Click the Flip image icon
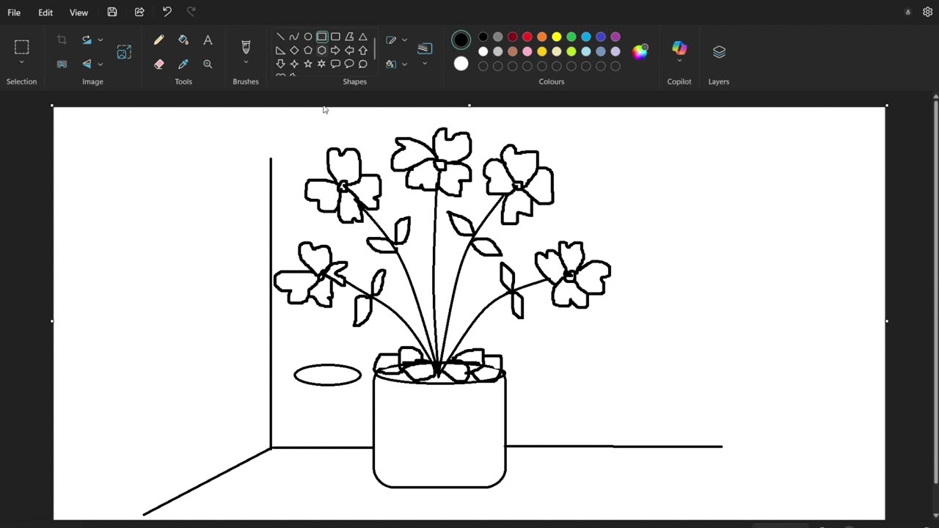Screen dimensions: 939x528 pyautogui.click(x=87, y=64)
